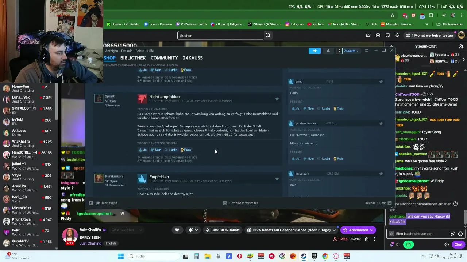Open Steam notifications bell
Viewport: 467px width, 262px height.
[328, 51]
